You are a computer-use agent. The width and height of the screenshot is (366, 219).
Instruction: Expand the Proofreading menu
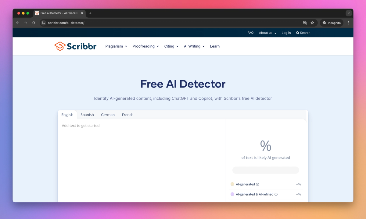point(145,46)
